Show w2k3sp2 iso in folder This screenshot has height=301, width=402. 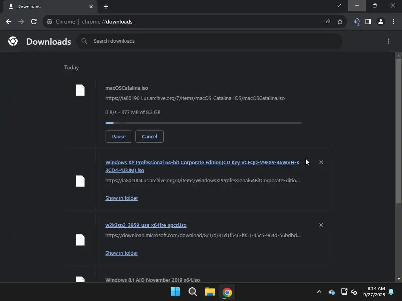pyautogui.click(x=122, y=253)
